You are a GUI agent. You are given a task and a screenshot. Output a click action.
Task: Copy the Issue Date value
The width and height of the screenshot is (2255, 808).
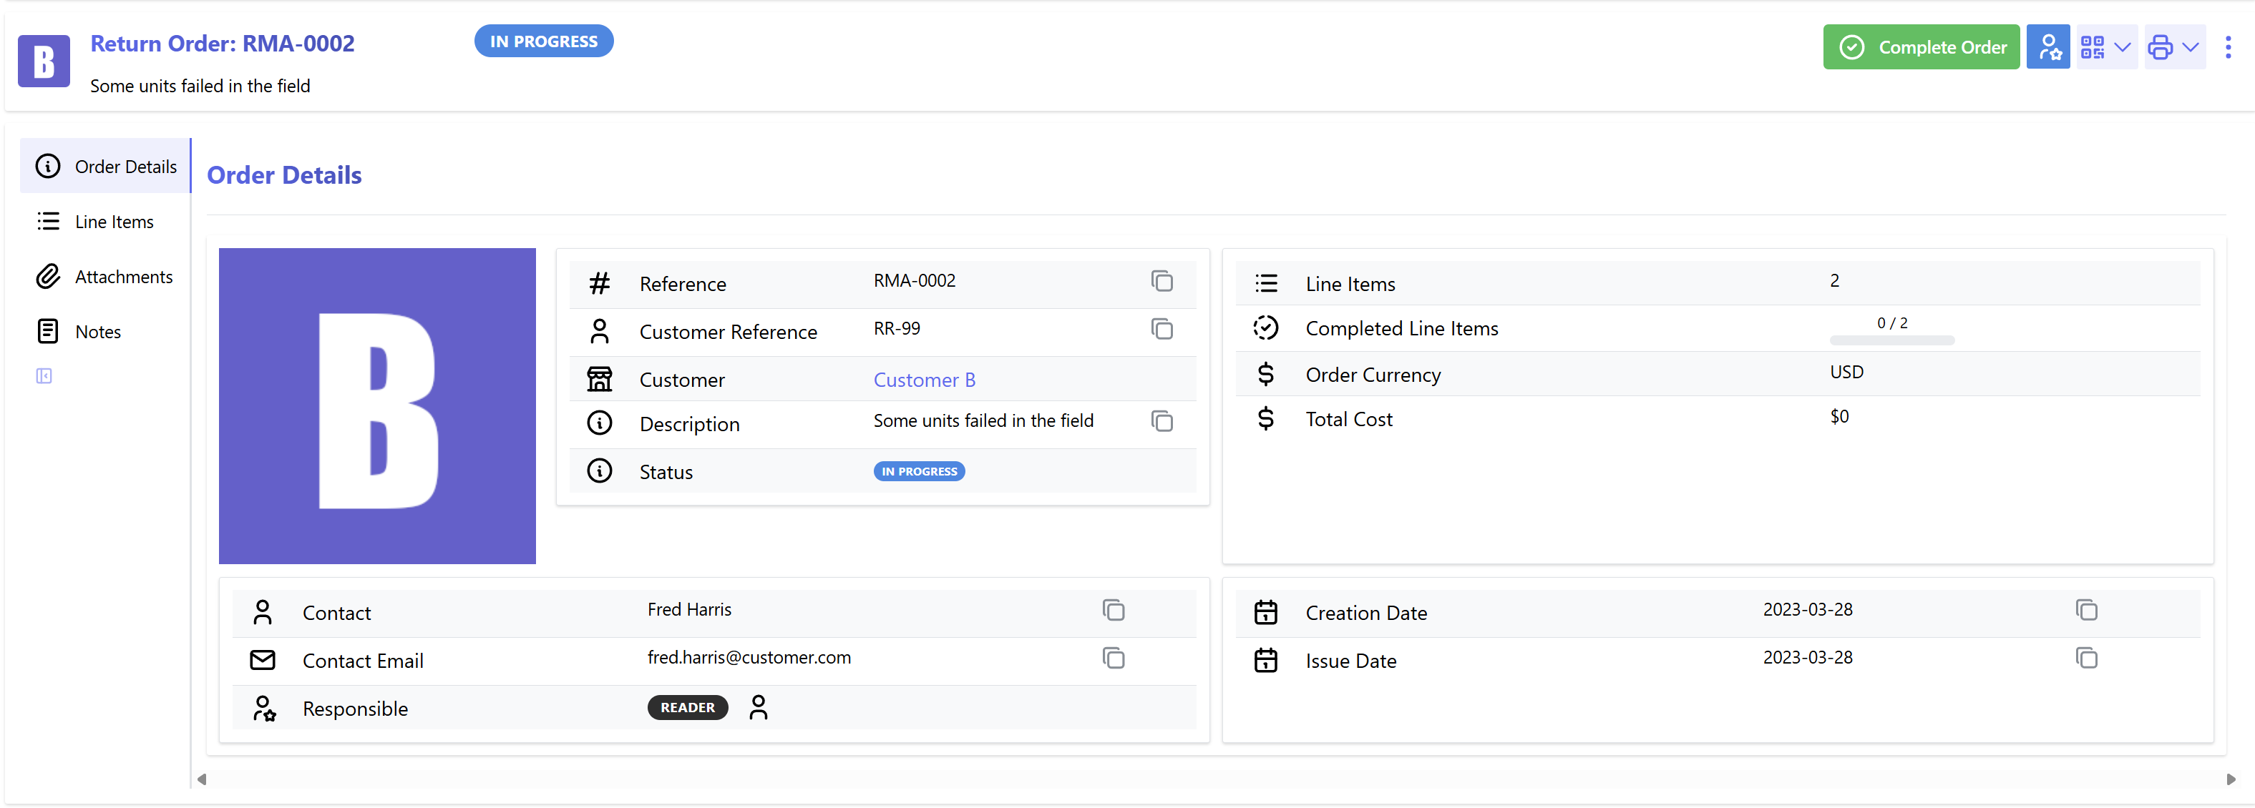pos(2086,659)
